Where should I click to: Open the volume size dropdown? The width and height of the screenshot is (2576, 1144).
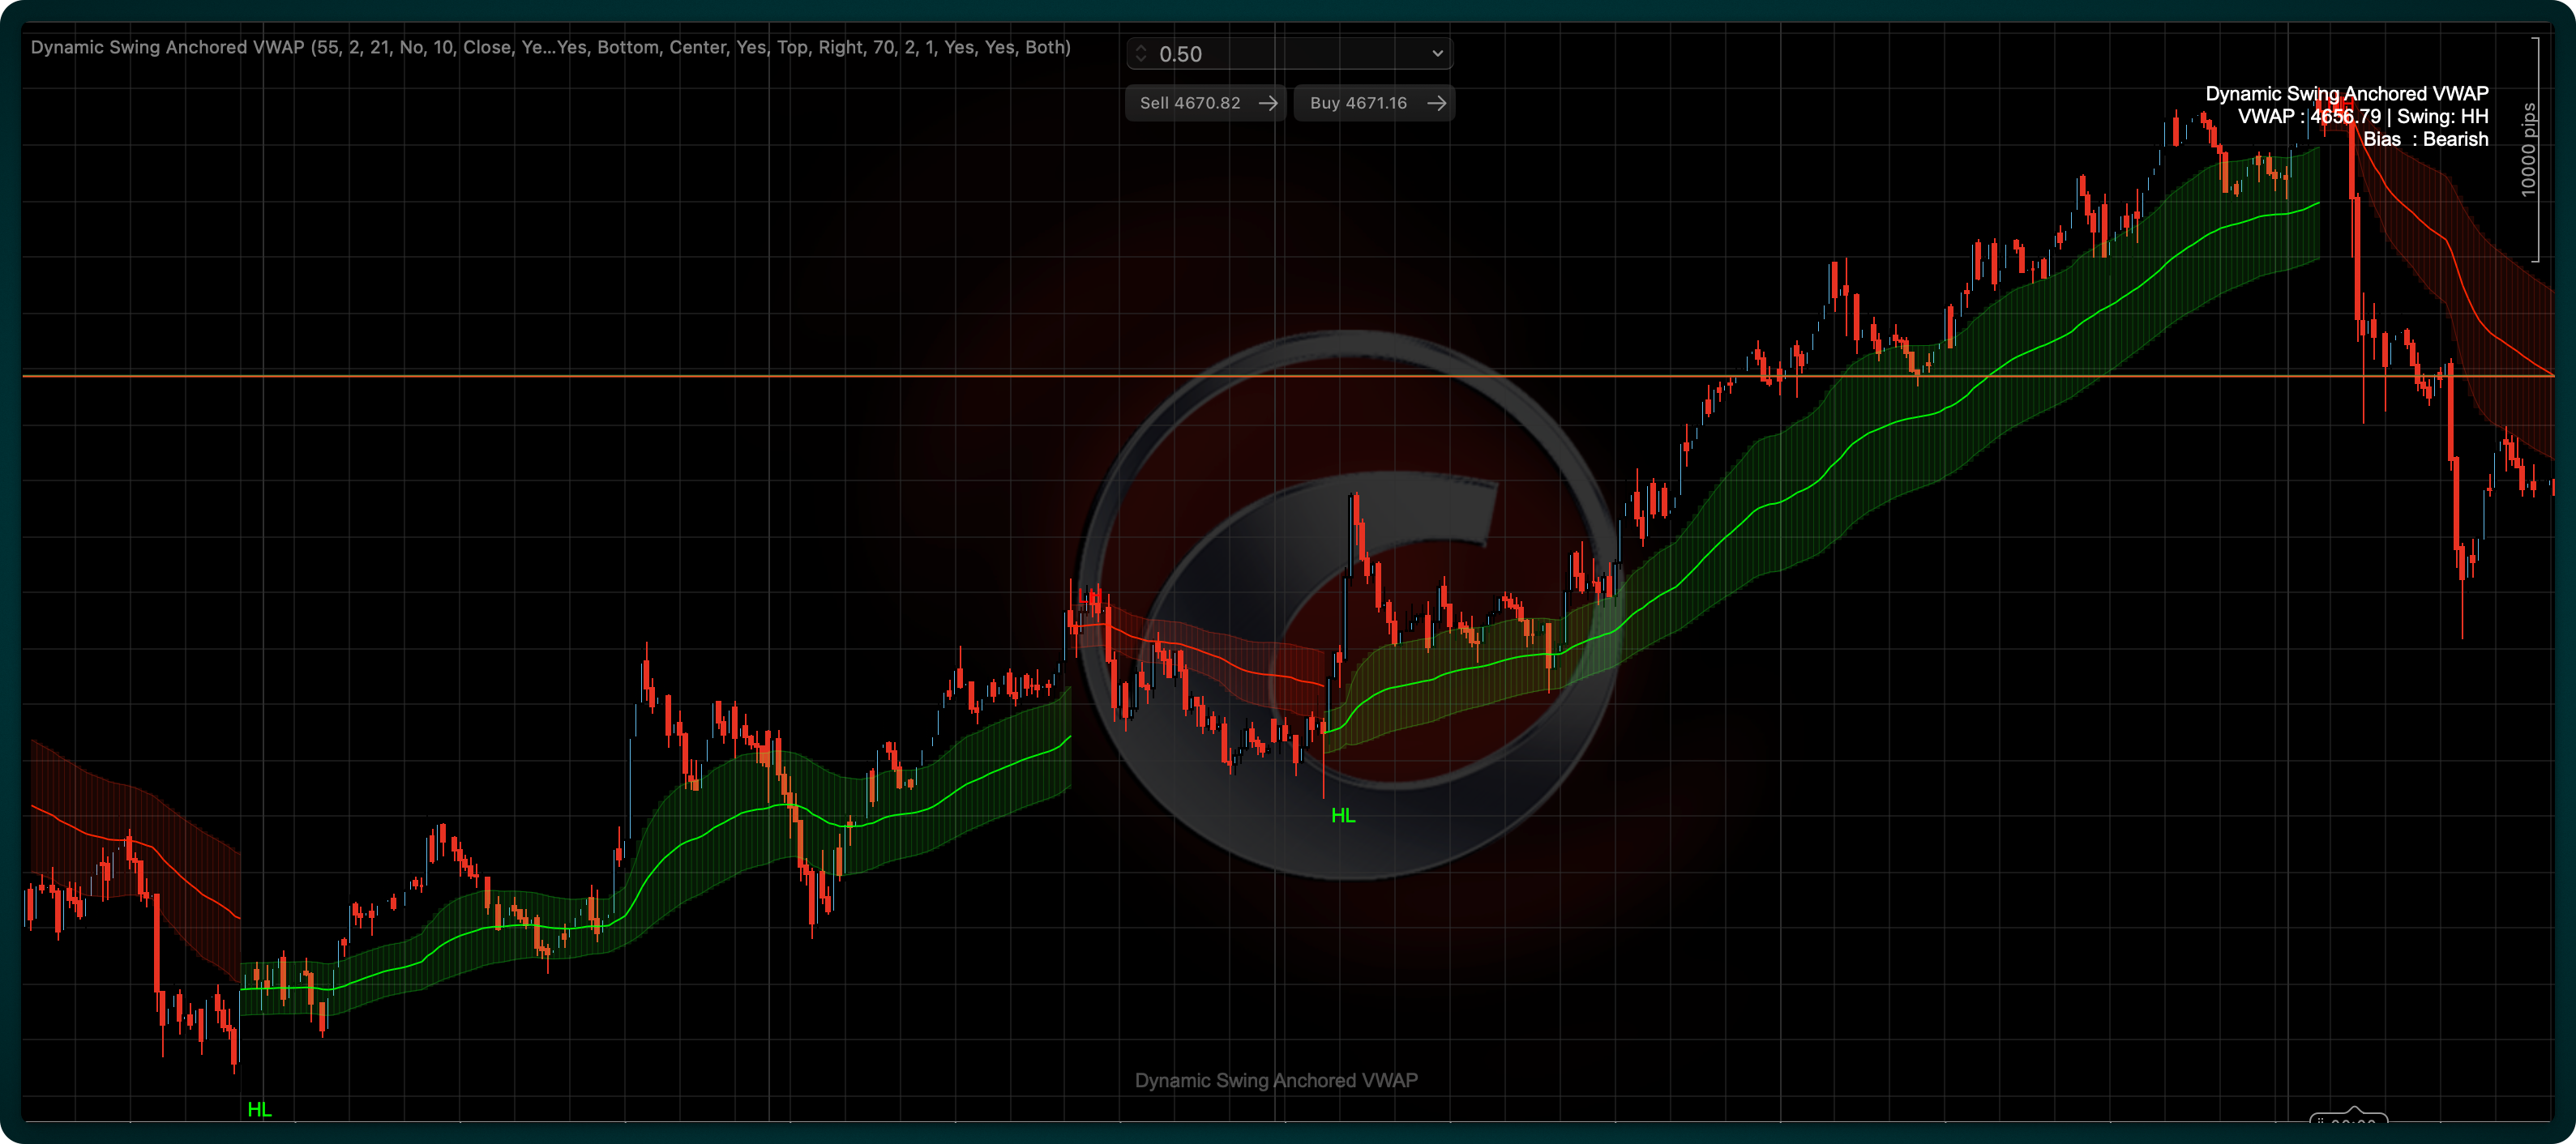pyautogui.click(x=1437, y=54)
